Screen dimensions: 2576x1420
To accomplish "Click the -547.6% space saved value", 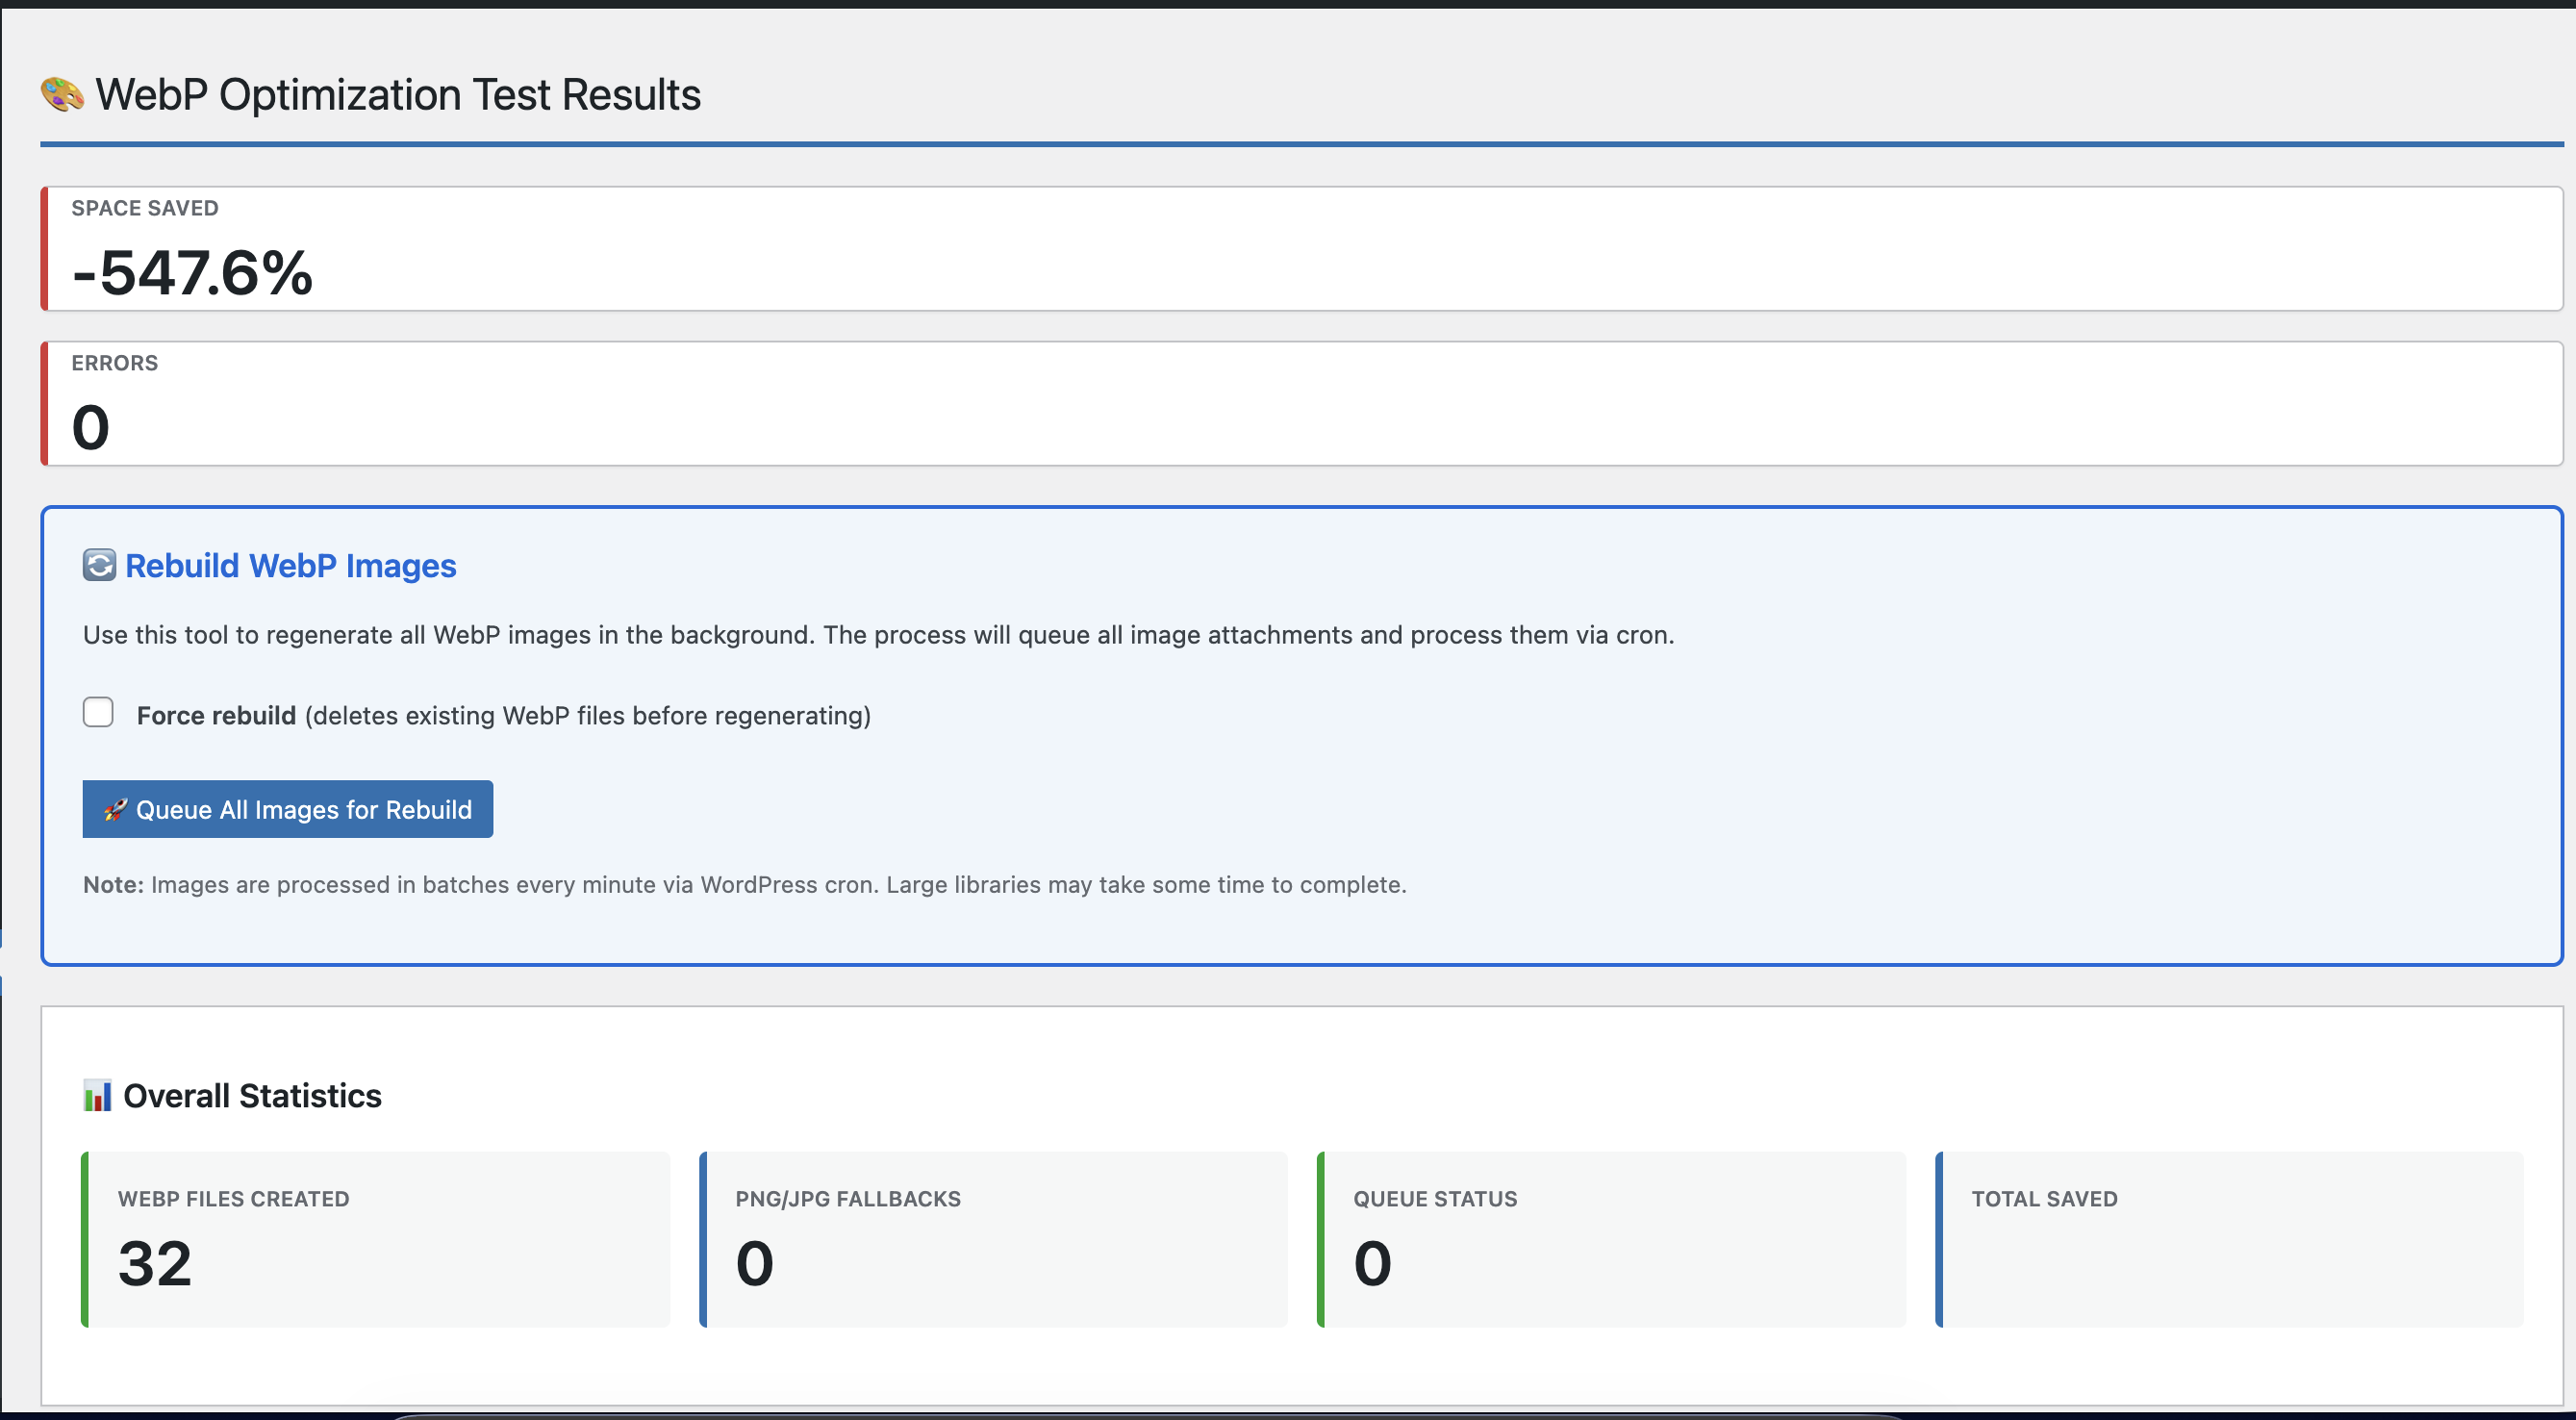I will click(x=192, y=272).
